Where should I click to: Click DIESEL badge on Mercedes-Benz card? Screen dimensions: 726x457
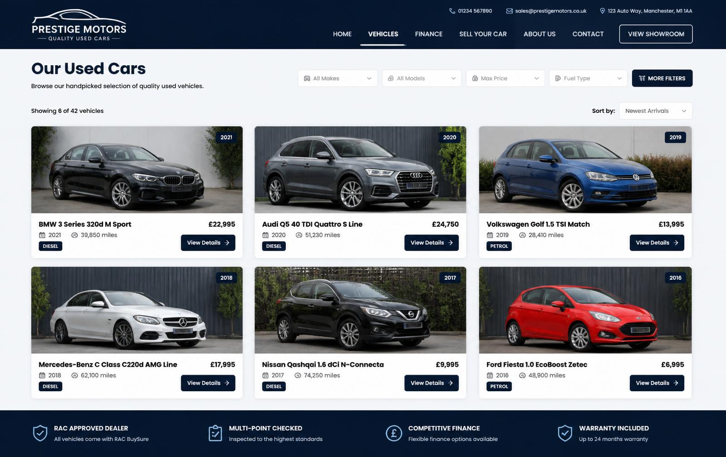pos(50,387)
